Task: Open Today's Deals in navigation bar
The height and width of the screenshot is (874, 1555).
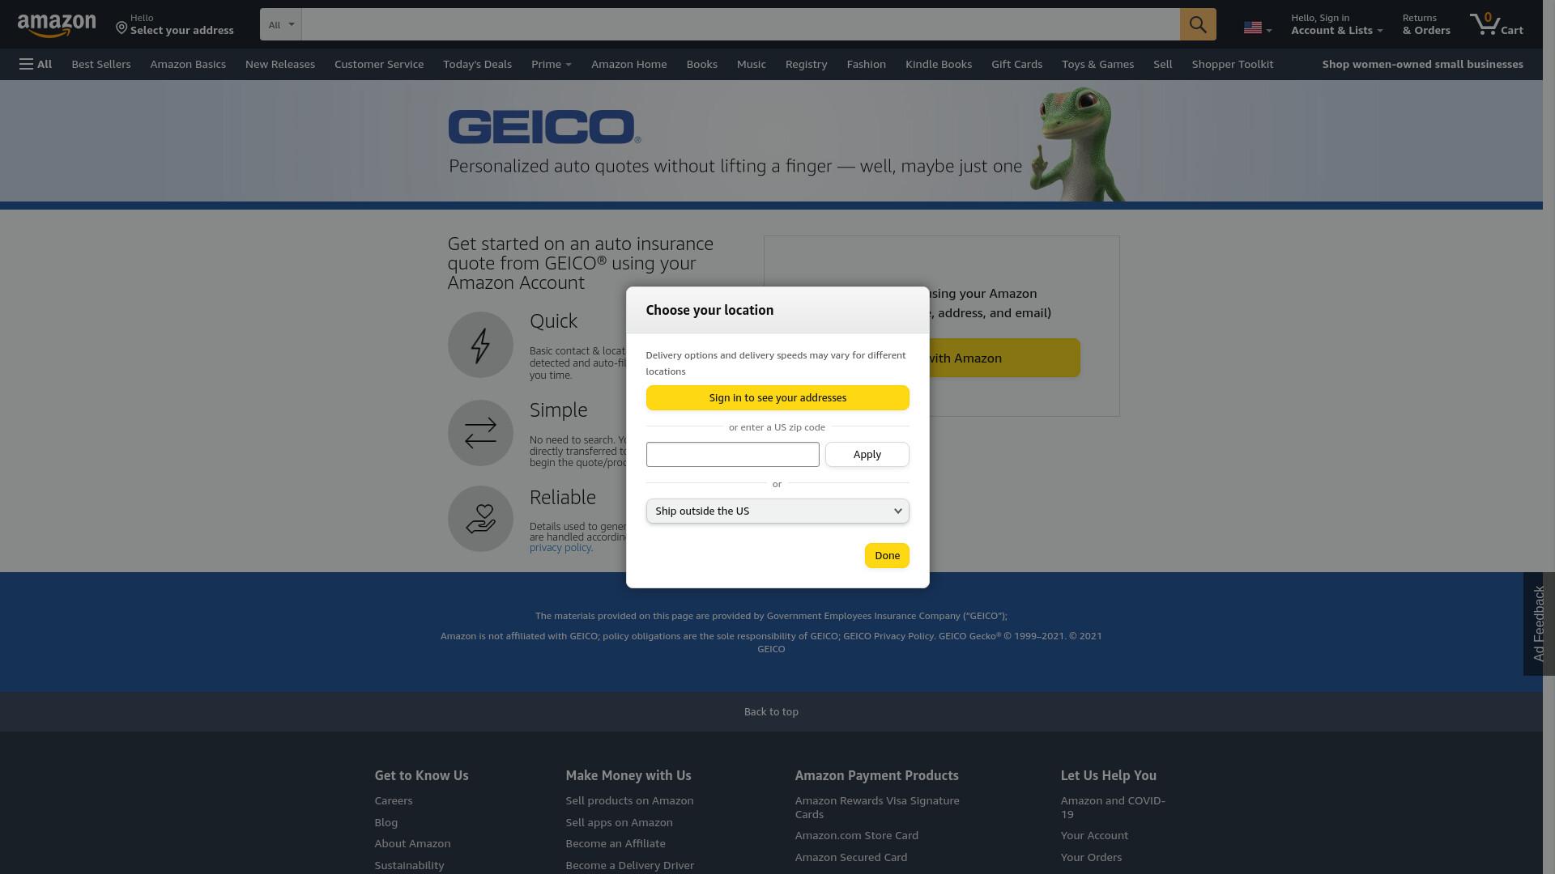Action: point(477,64)
